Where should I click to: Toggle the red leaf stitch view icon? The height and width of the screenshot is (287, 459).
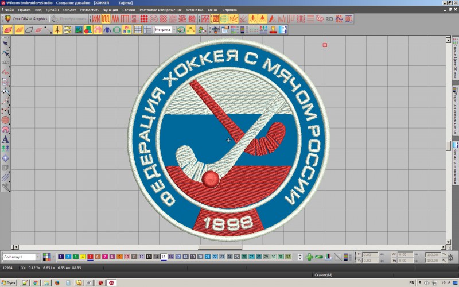(8, 30)
